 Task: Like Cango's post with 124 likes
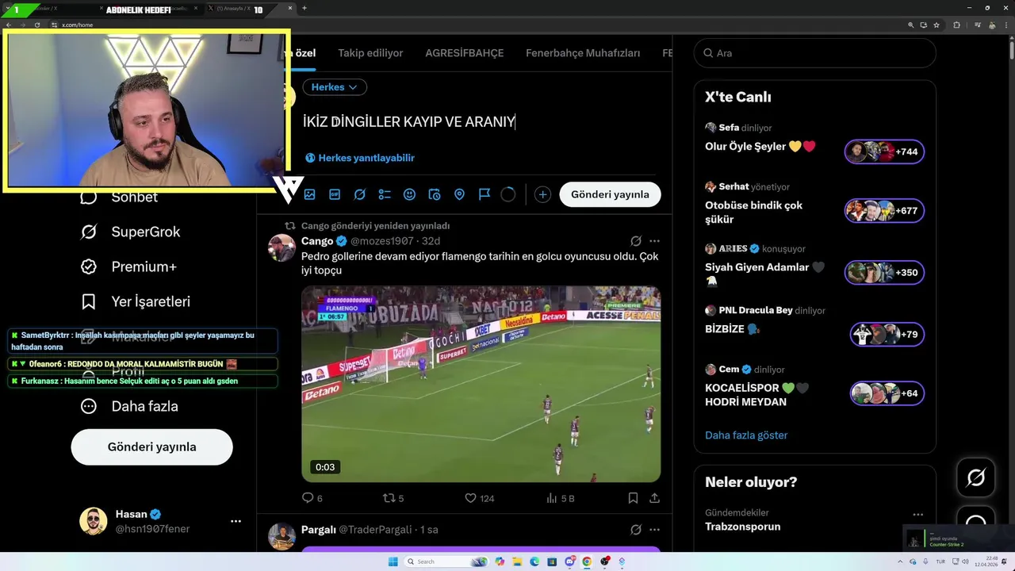coord(470,498)
